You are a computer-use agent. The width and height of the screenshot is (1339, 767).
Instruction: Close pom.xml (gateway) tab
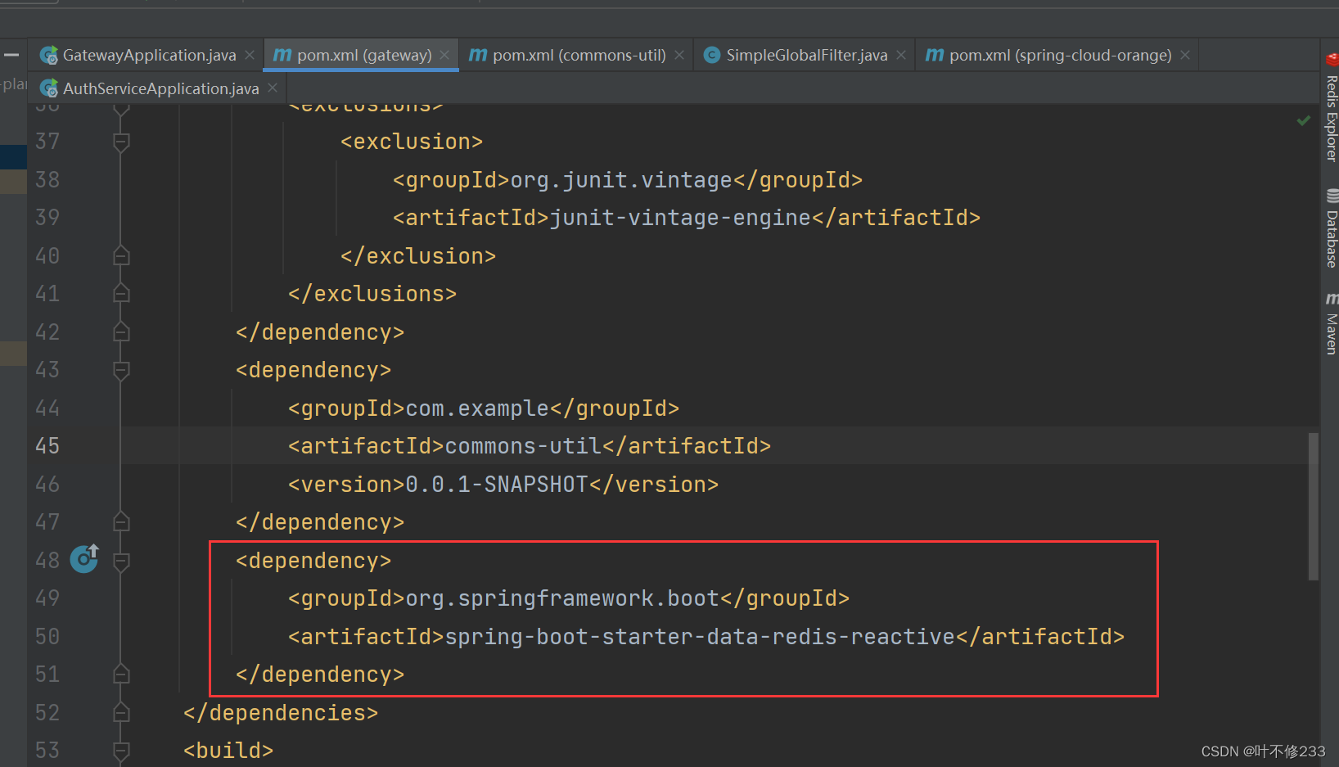click(444, 55)
